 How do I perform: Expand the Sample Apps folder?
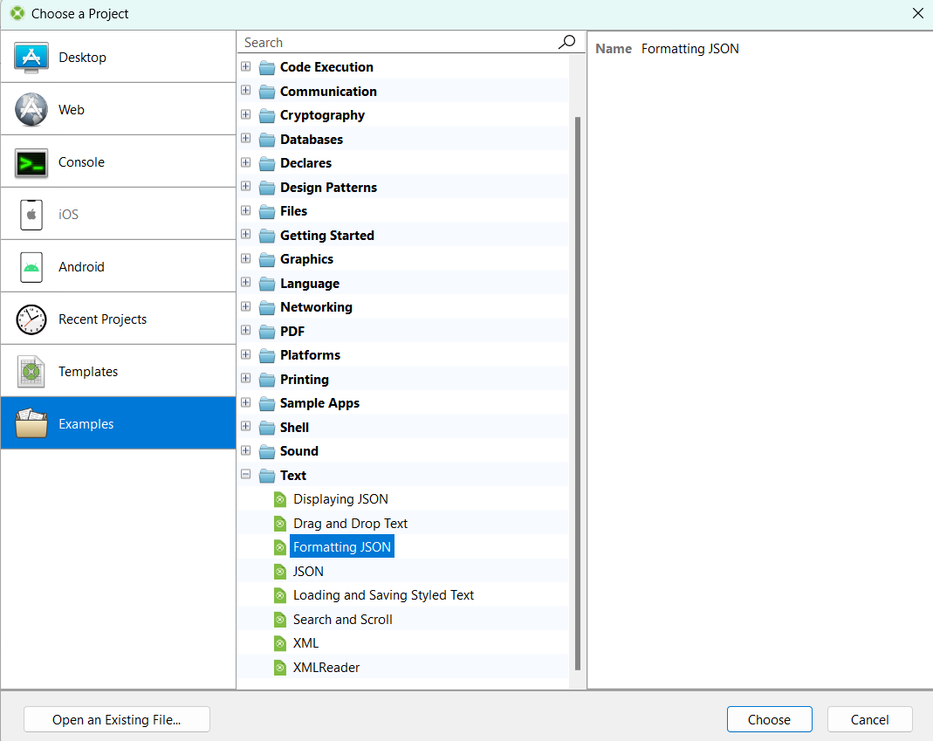(x=246, y=402)
